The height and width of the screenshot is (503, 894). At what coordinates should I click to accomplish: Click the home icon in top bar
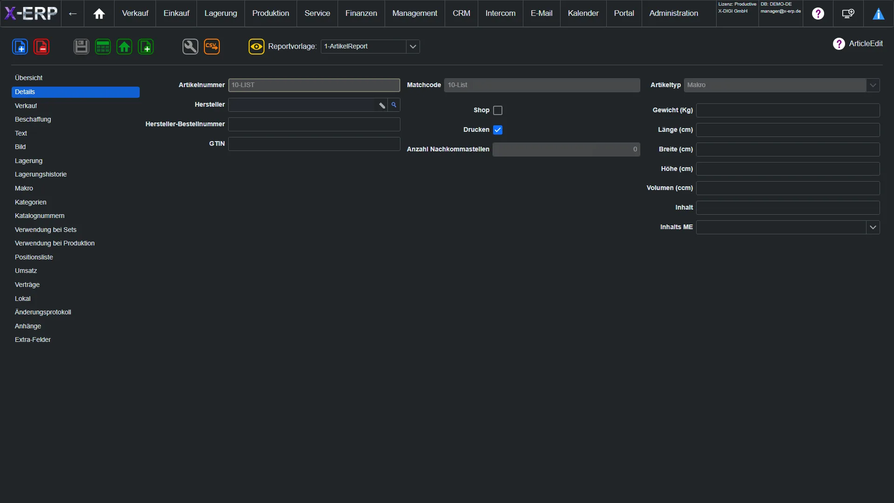pos(99,14)
